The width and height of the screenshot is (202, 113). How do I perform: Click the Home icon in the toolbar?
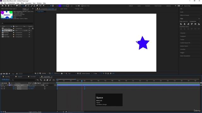click(x=3, y=6)
